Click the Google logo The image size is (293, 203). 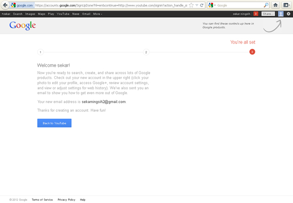[x=23, y=25]
